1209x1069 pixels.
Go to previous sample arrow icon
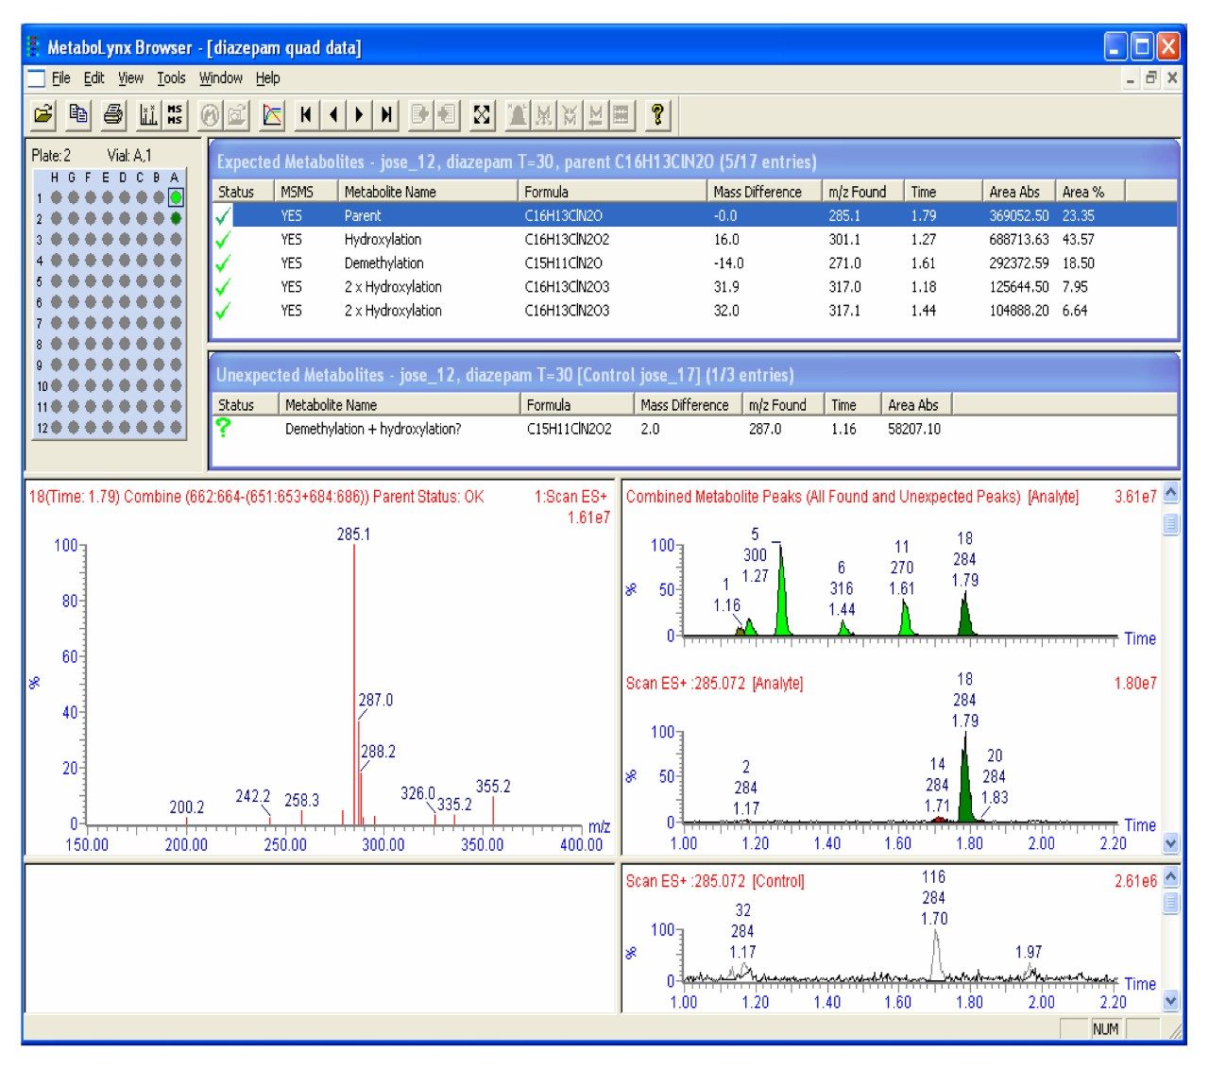(x=332, y=115)
